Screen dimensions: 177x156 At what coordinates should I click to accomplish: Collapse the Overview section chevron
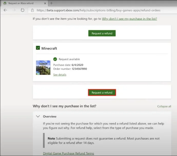[38, 116]
